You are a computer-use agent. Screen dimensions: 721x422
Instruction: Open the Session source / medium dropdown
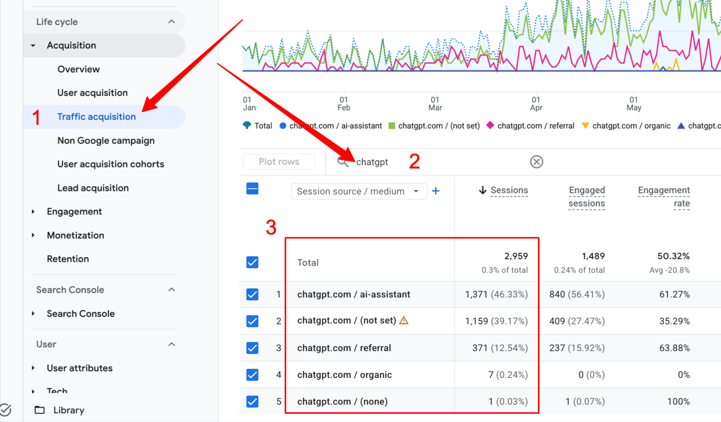click(x=359, y=191)
